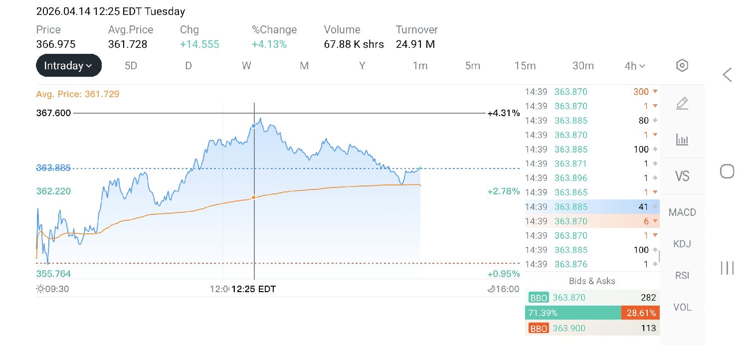Screen dimensions: 748x345
Task: Click the green BBO bid badge
Action: [539, 298]
